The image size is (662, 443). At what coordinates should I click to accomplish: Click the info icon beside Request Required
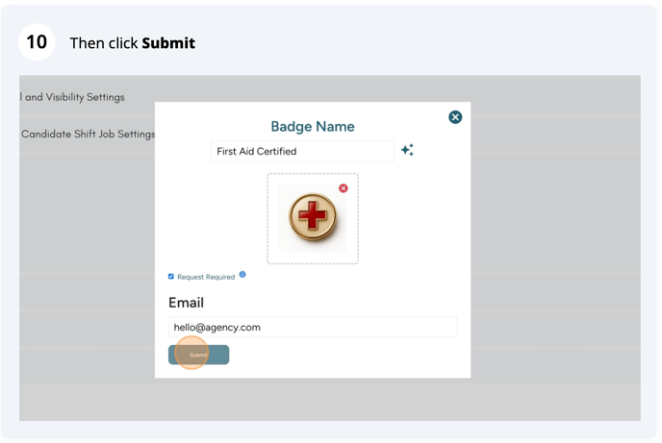(x=242, y=275)
